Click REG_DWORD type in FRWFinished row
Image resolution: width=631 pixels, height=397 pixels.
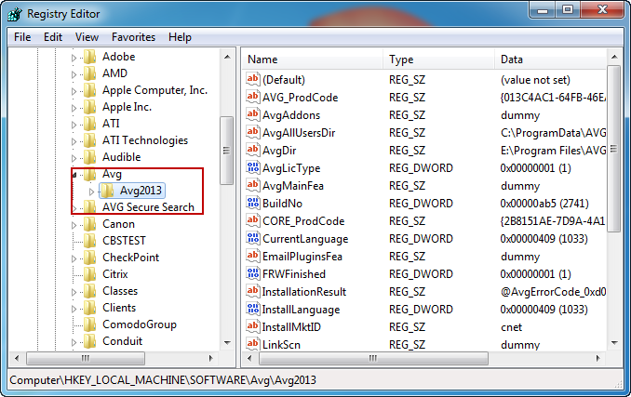coord(421,274)
